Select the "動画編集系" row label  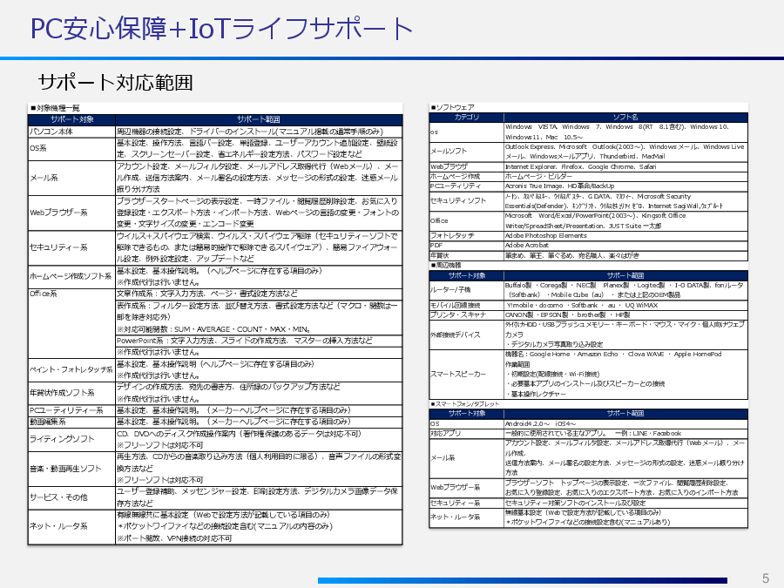tap(48, 422)
